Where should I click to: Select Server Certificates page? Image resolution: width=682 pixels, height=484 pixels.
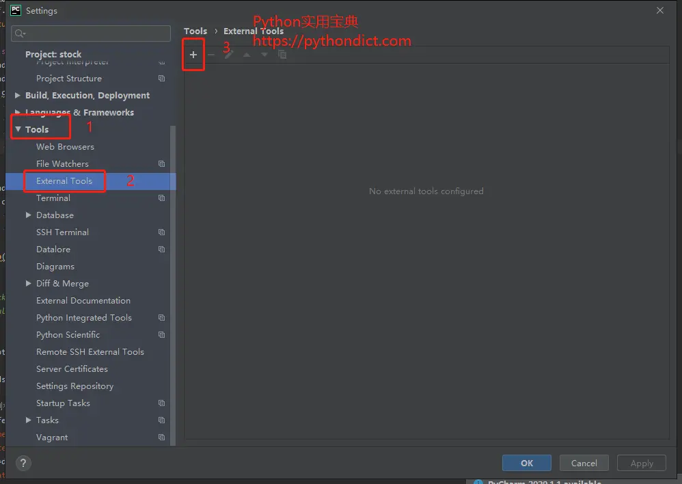pyautogui.click(x=72, y=368)
